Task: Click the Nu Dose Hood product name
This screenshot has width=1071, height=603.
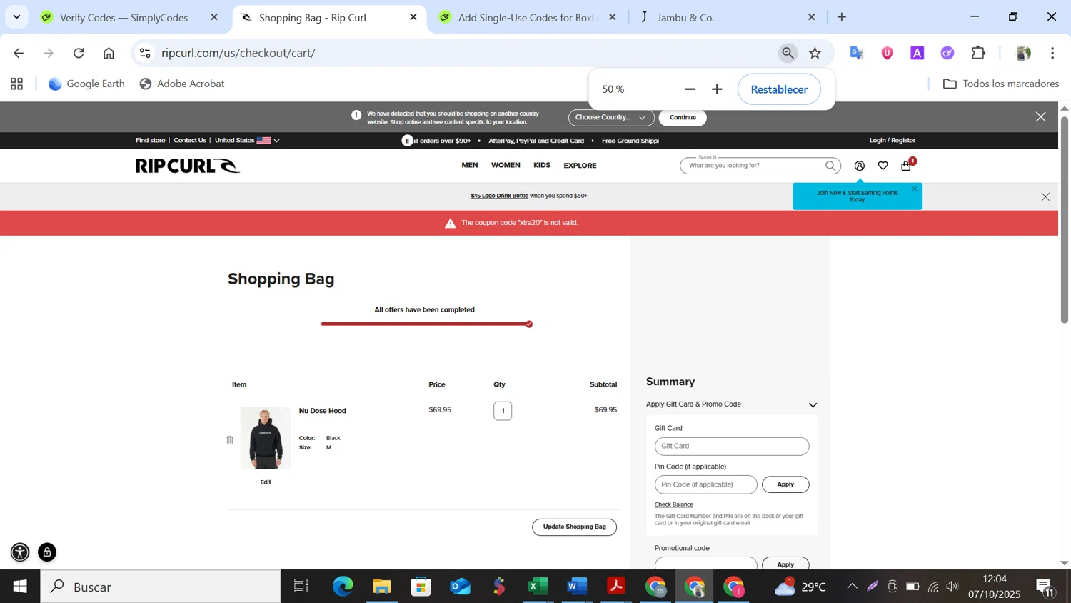Action: (323, 411)
